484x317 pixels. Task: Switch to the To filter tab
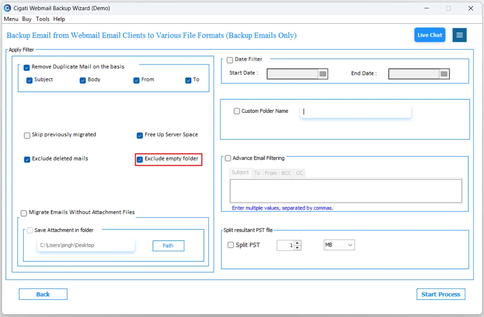[x=257, y=173]
